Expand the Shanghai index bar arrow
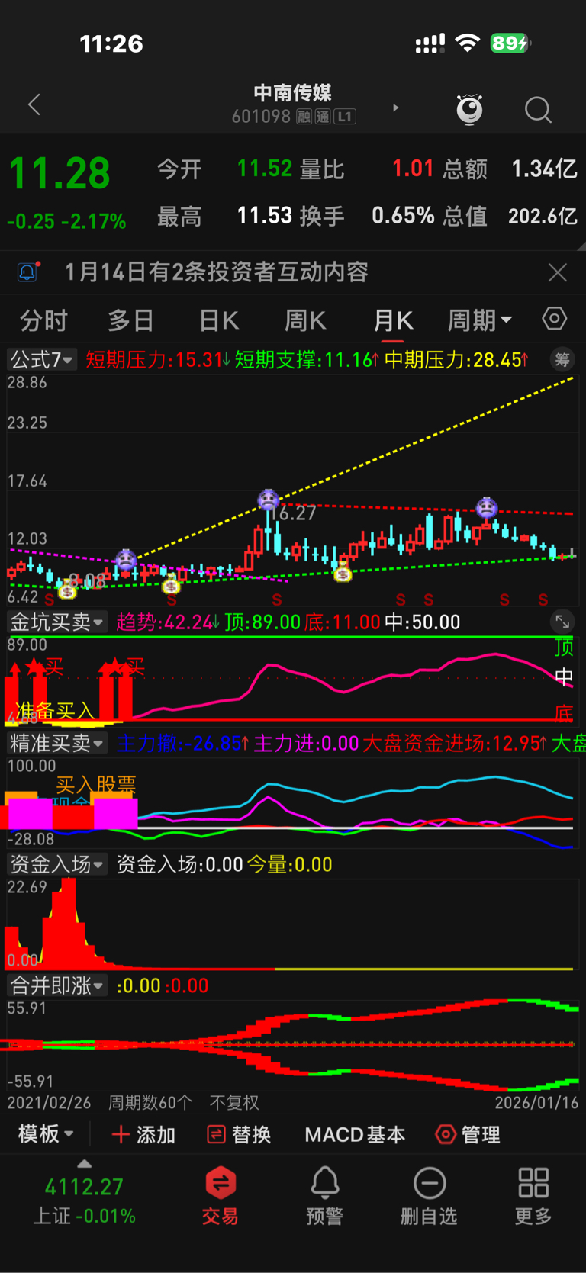586x1273 pixels. coord(85,1164)
